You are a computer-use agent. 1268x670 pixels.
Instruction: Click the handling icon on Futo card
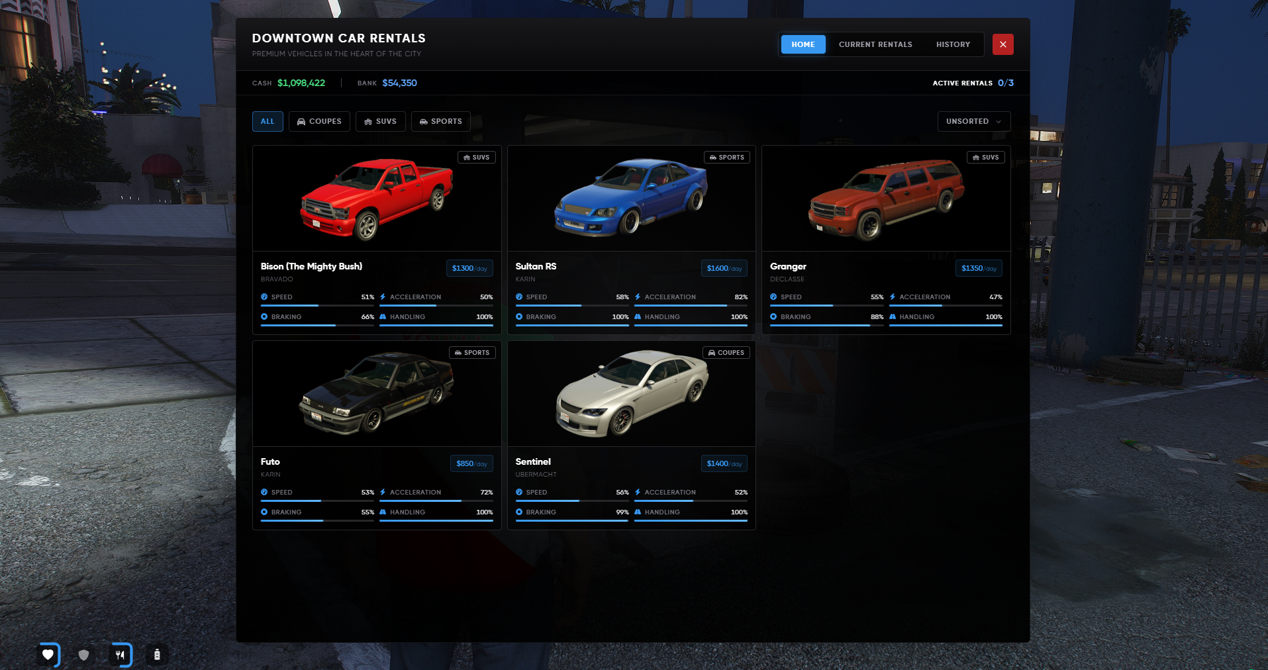click(x=383, y=512)
